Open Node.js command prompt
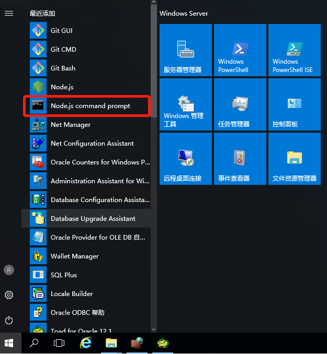The width and height of the screenshot is (327, 354). tap(90, 105)
